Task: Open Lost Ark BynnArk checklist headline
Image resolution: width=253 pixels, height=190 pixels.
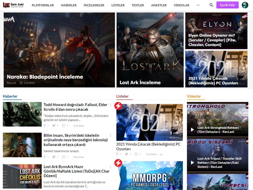Action: coord(76,171)
